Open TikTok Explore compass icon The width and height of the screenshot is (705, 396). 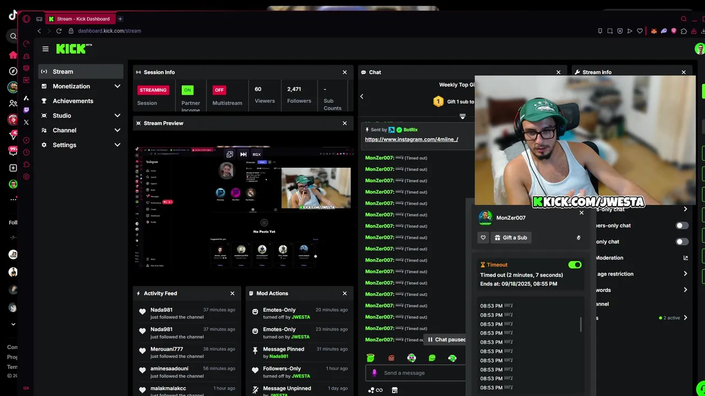pyautogui.click(x=13, y=71)
